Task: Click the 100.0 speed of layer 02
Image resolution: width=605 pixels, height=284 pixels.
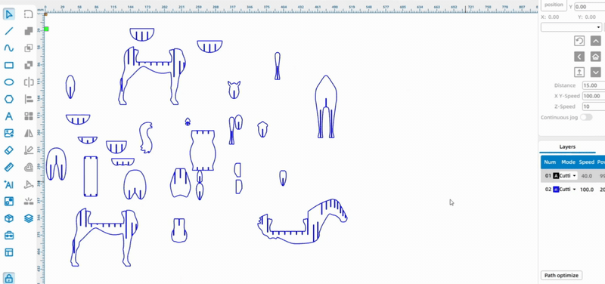Action: [x=587, y=189]
